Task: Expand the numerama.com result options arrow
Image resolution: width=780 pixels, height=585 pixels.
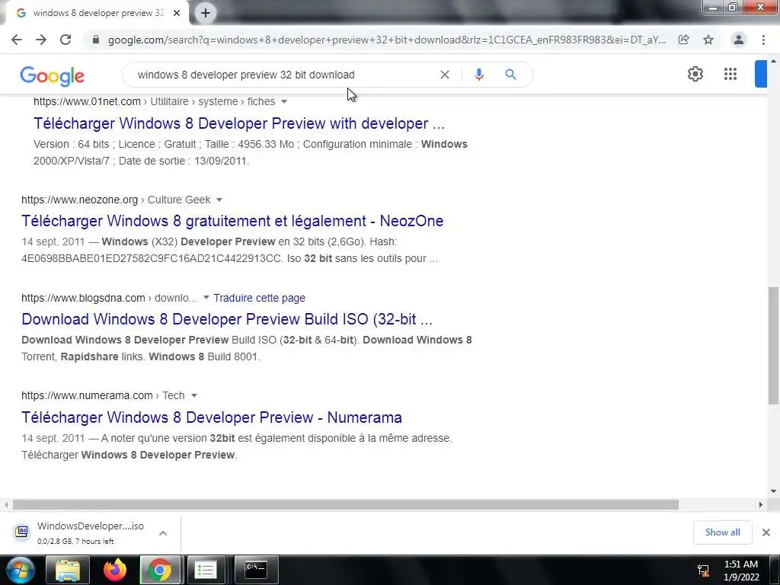Action: coord(194,395)
